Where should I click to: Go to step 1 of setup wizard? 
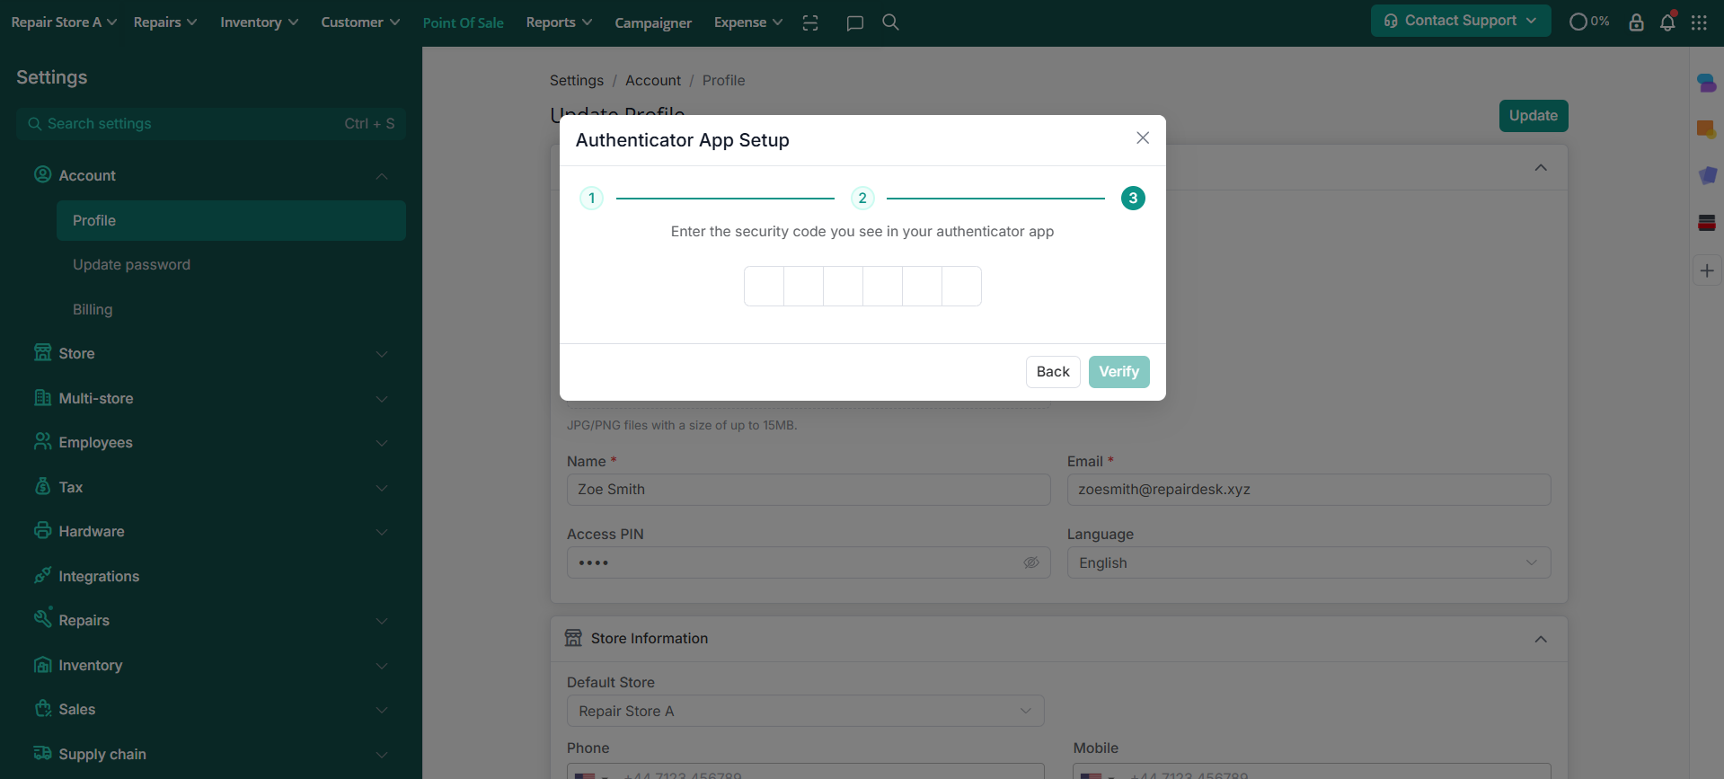(x=591, y=198)
